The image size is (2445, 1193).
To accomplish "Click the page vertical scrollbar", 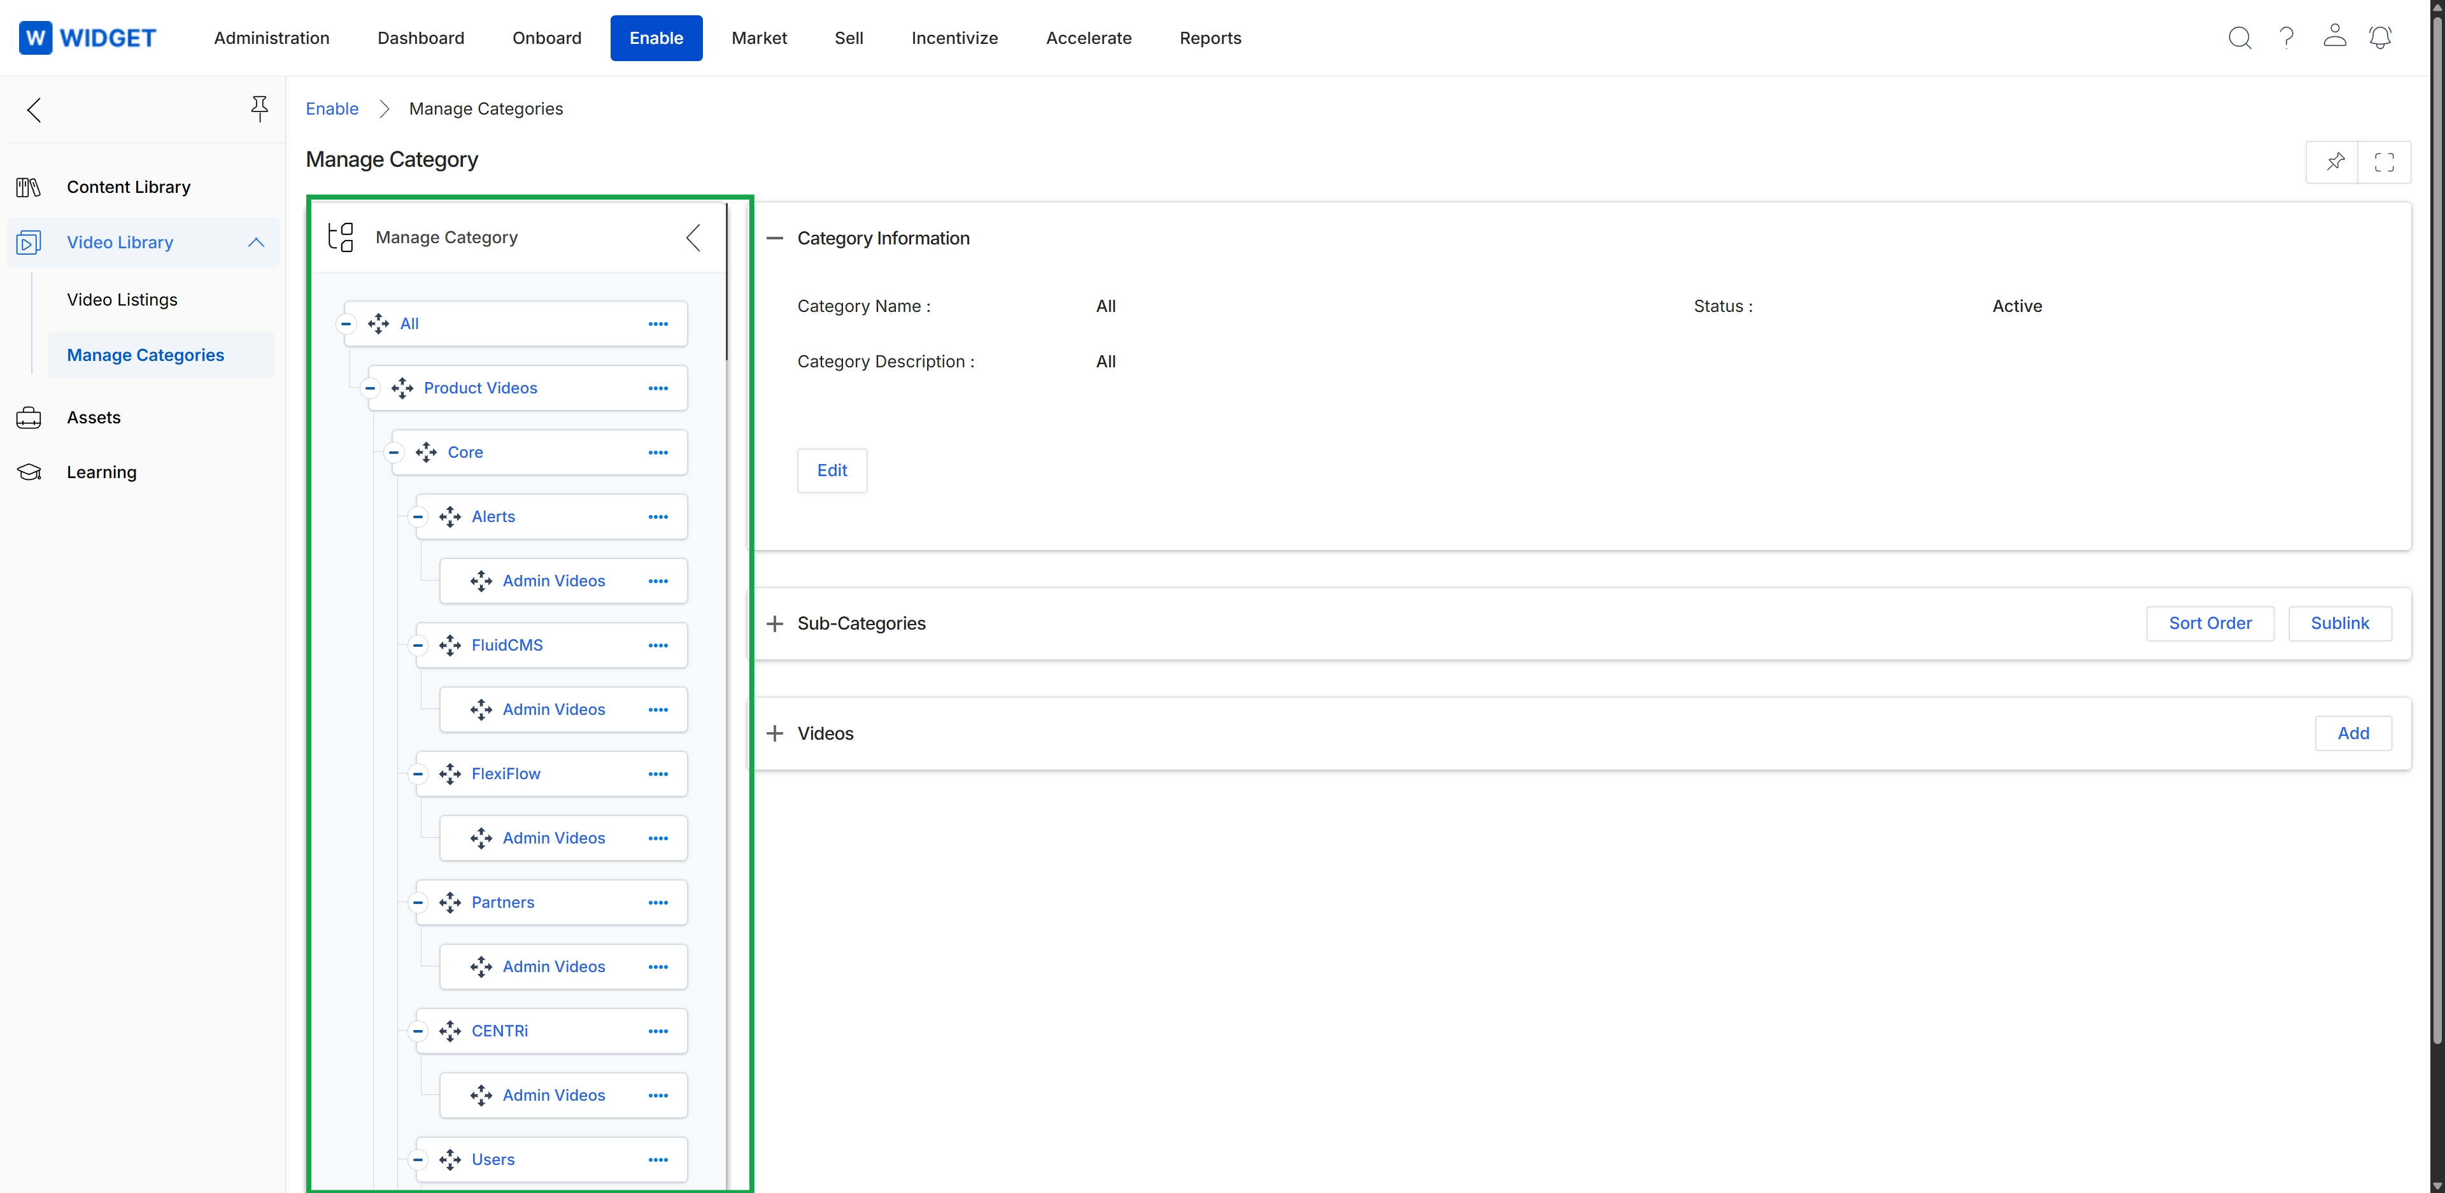I will (2437, 532).
